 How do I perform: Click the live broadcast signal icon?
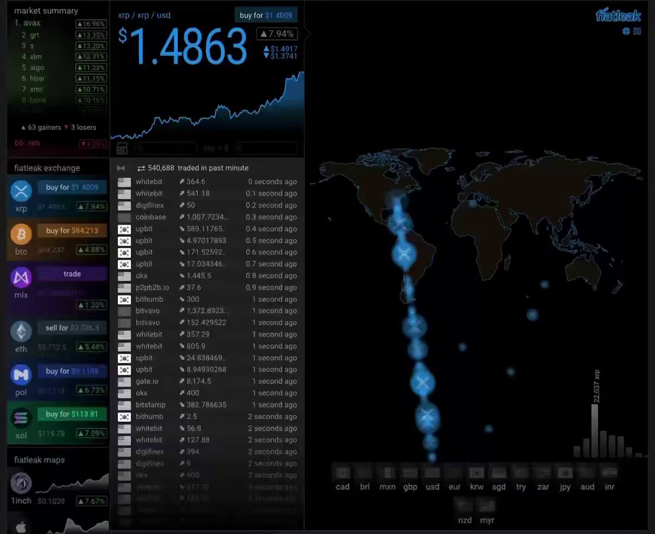click(121, 168)
